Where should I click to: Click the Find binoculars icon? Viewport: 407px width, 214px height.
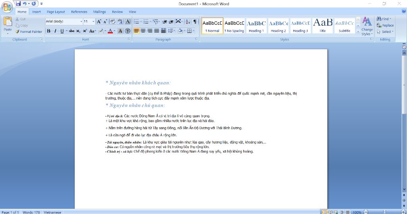coord(379,19)
